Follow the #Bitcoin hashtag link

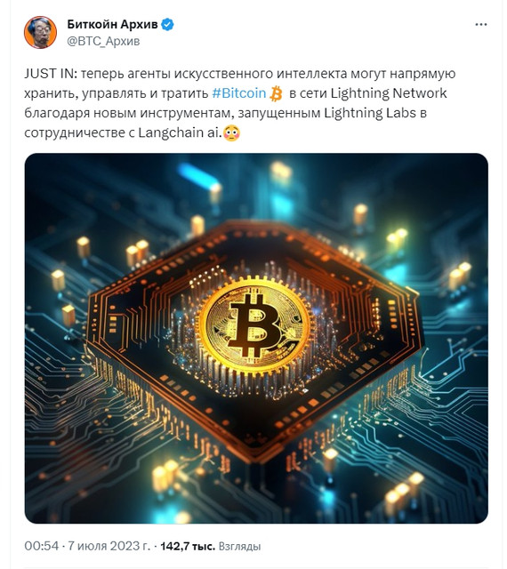(x=239, y=93)
